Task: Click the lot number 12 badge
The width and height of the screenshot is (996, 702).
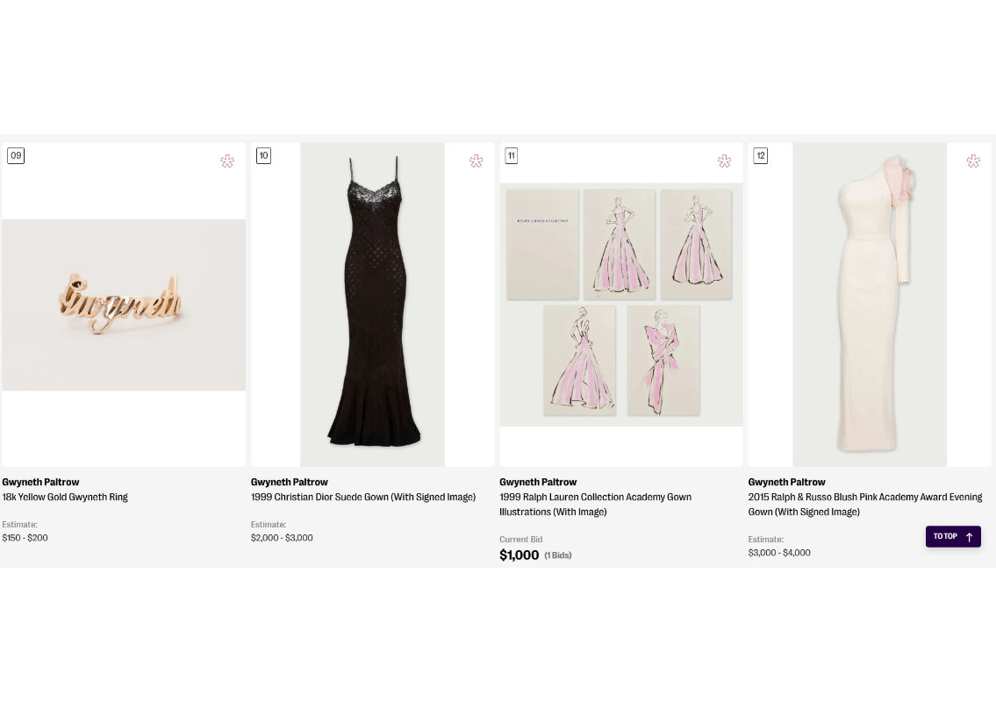Action: tap(761, 155)
